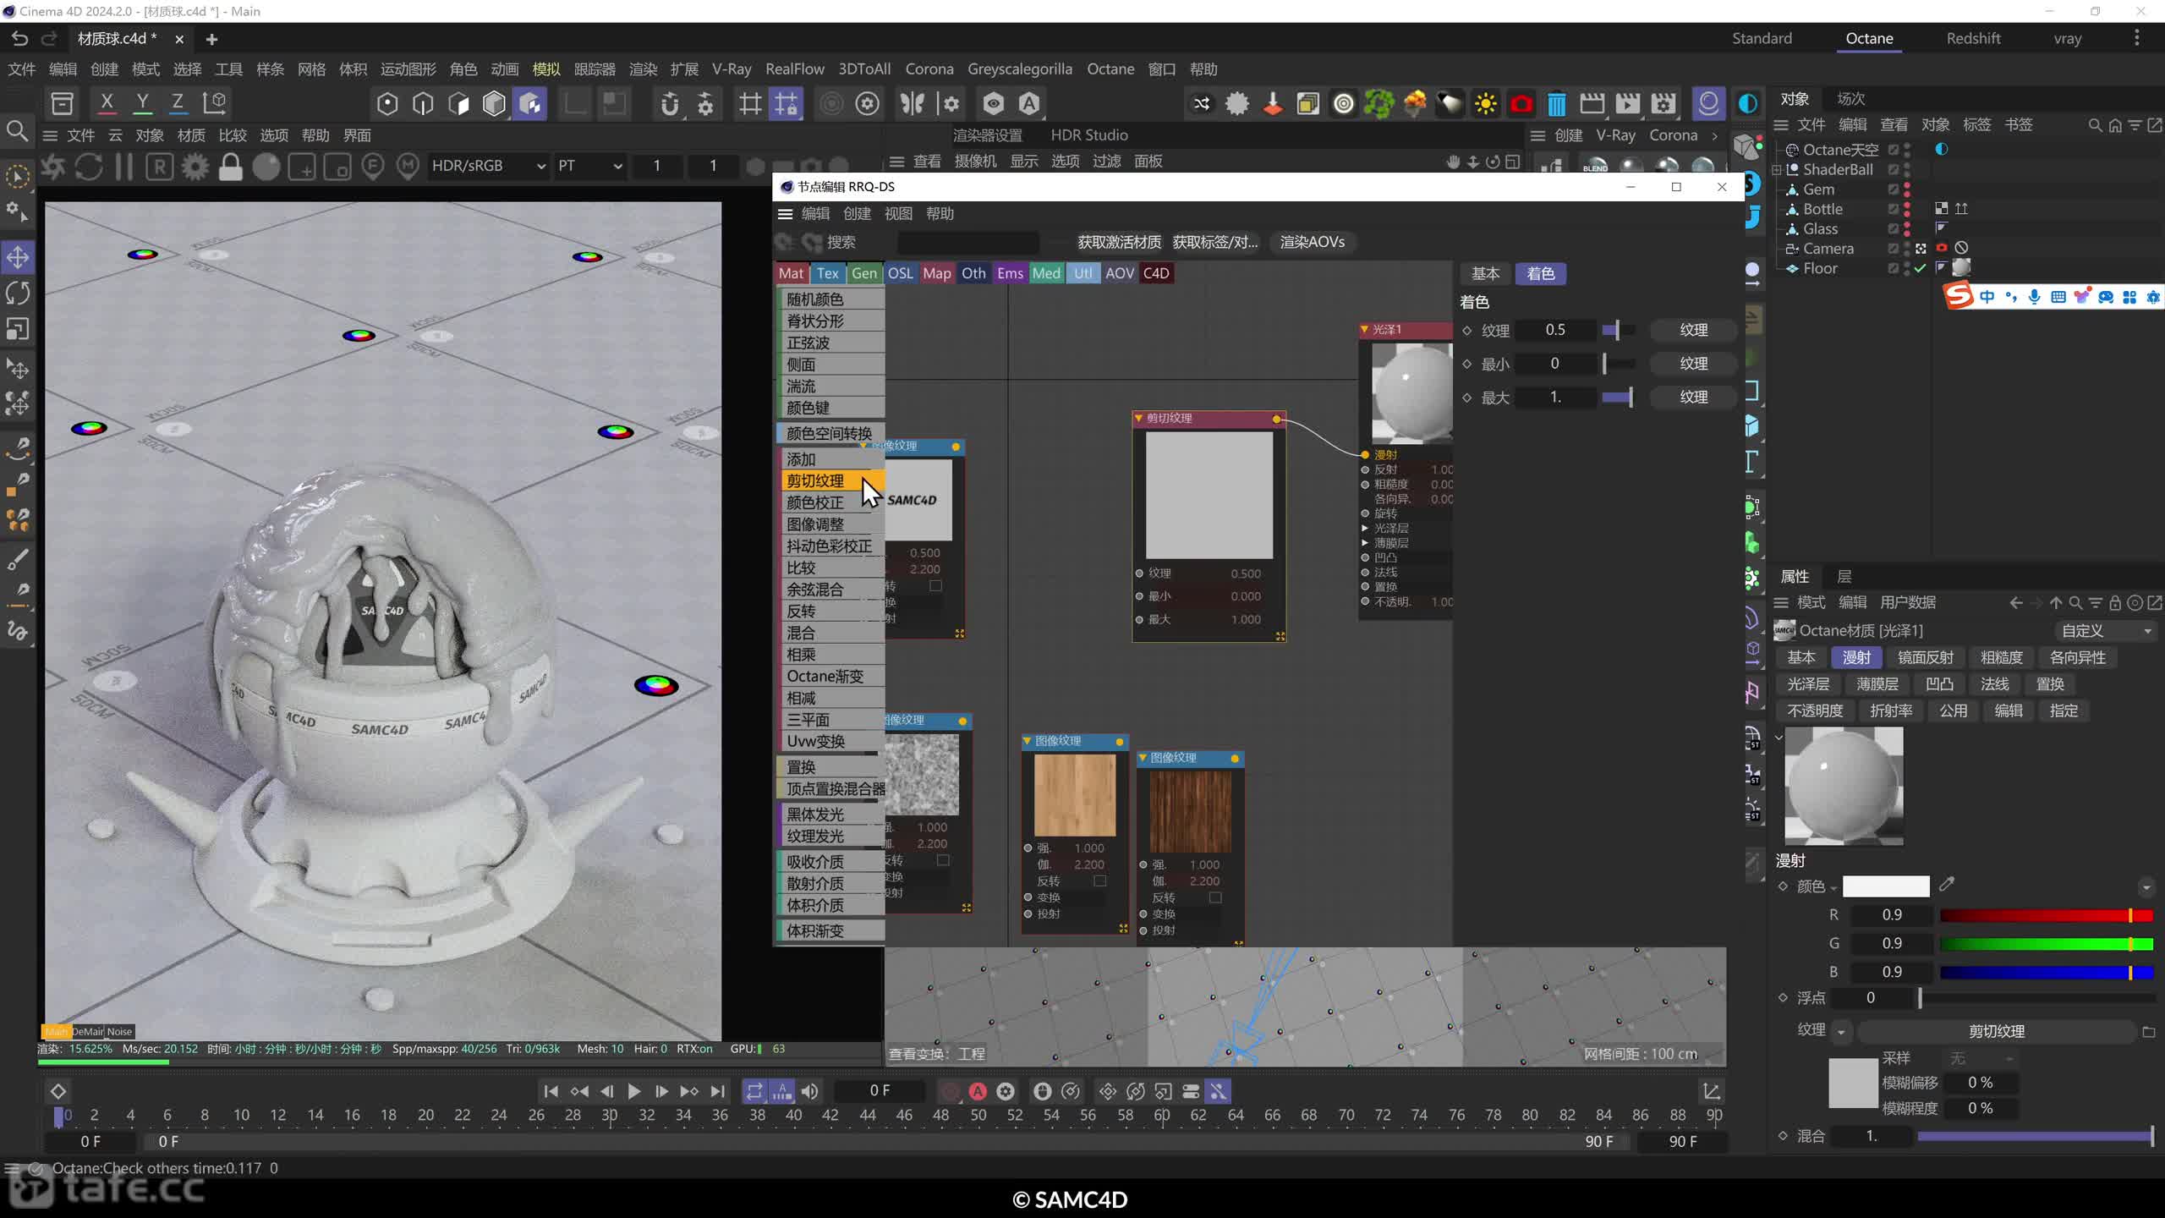This screenshot has width=2165, height=1218.
Task: Jump to the timeline start
Action: pyautogui.click(x=551, y=1091)
